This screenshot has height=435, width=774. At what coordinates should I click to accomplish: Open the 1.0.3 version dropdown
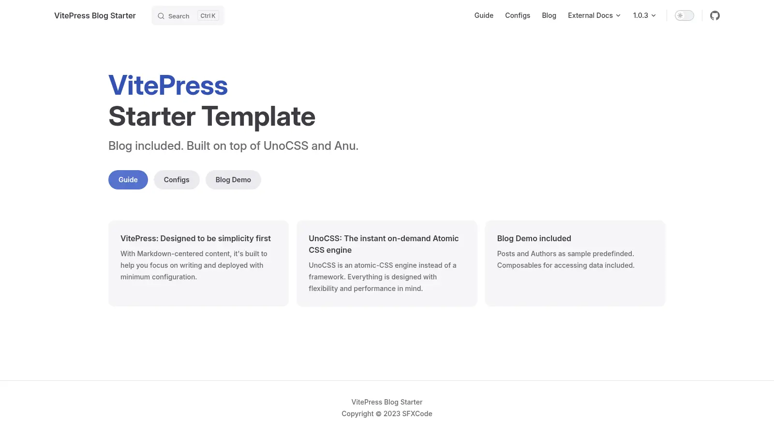click(x=644, y=15)
